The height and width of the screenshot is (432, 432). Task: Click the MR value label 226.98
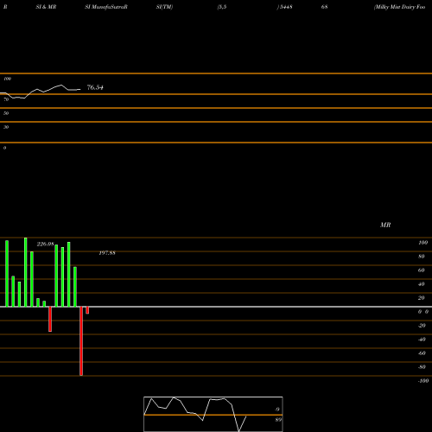(45, 245)
